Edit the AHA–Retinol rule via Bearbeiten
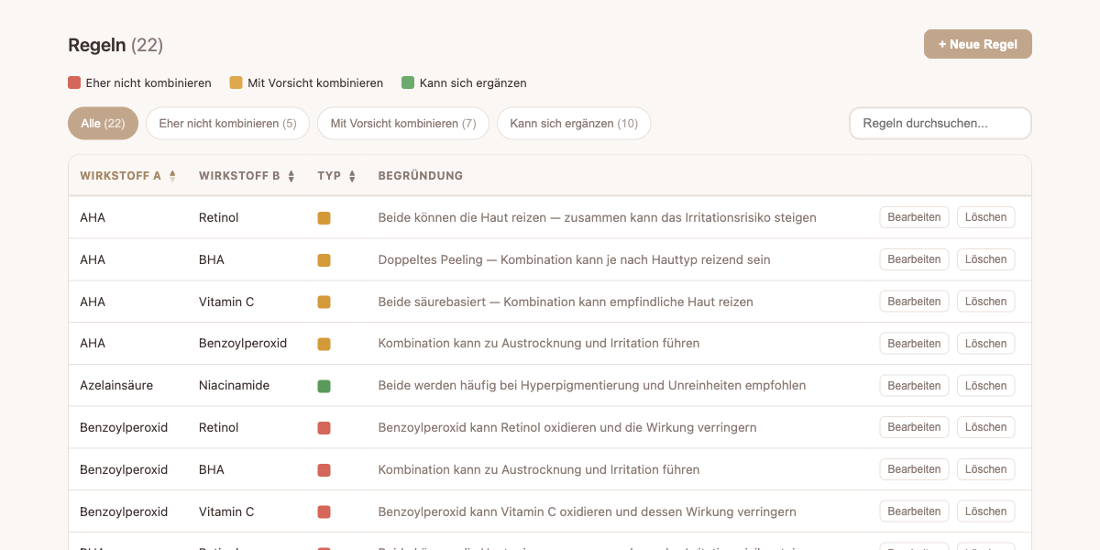The width and height of the screenshot is (1100, 550). point(914,217)
